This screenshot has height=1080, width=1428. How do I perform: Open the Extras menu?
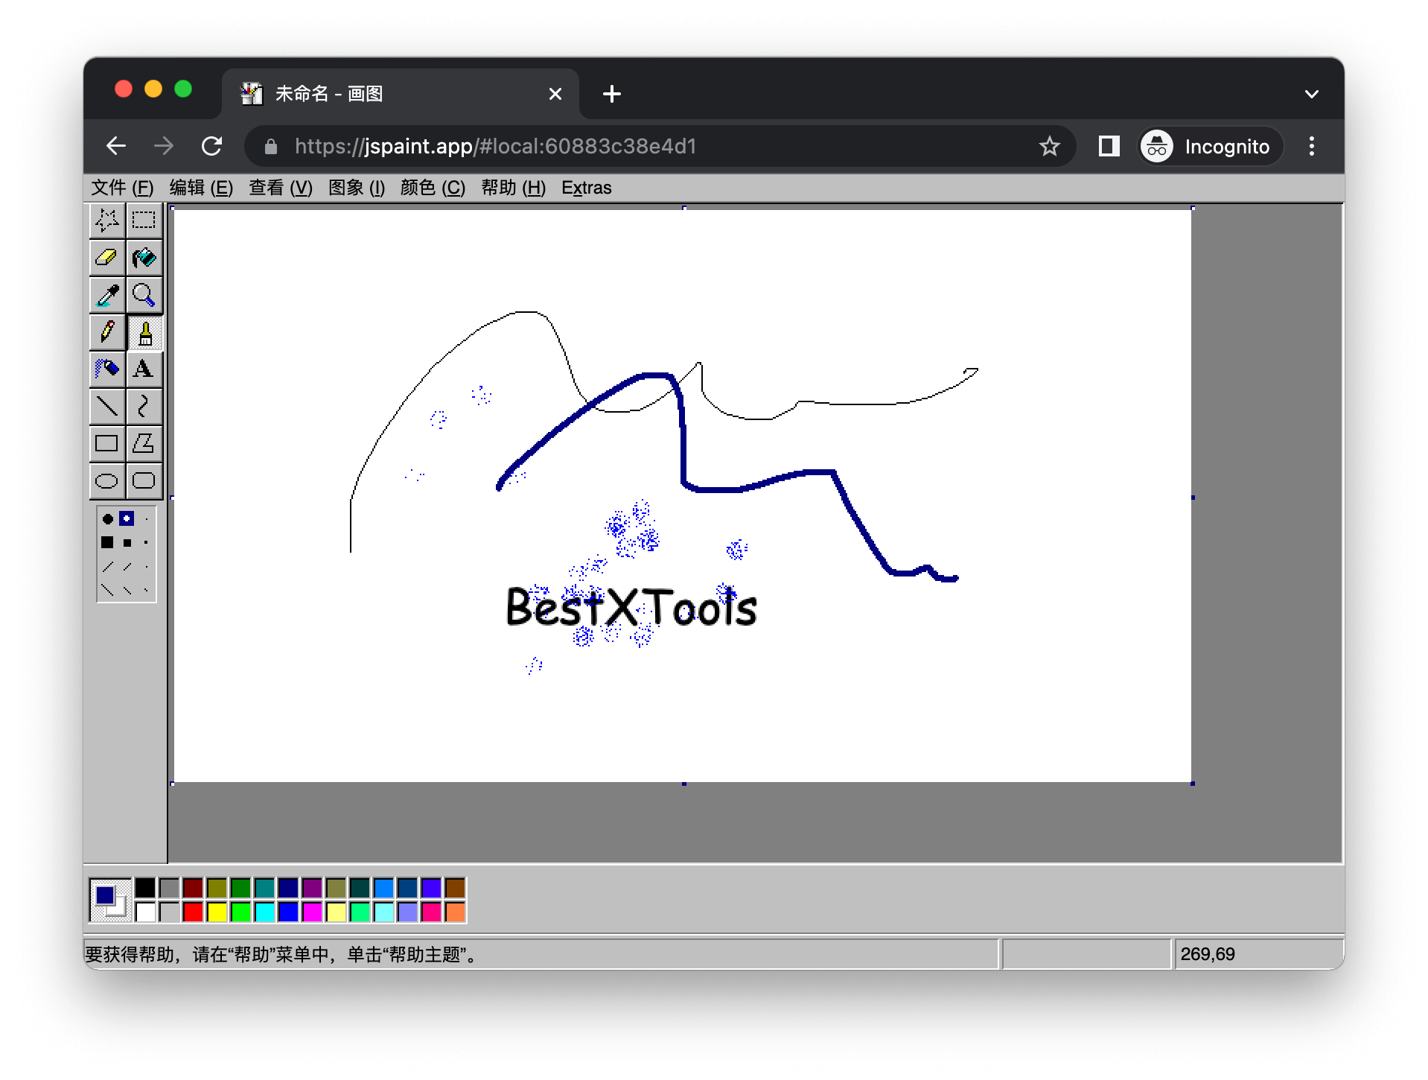(587, 188)
